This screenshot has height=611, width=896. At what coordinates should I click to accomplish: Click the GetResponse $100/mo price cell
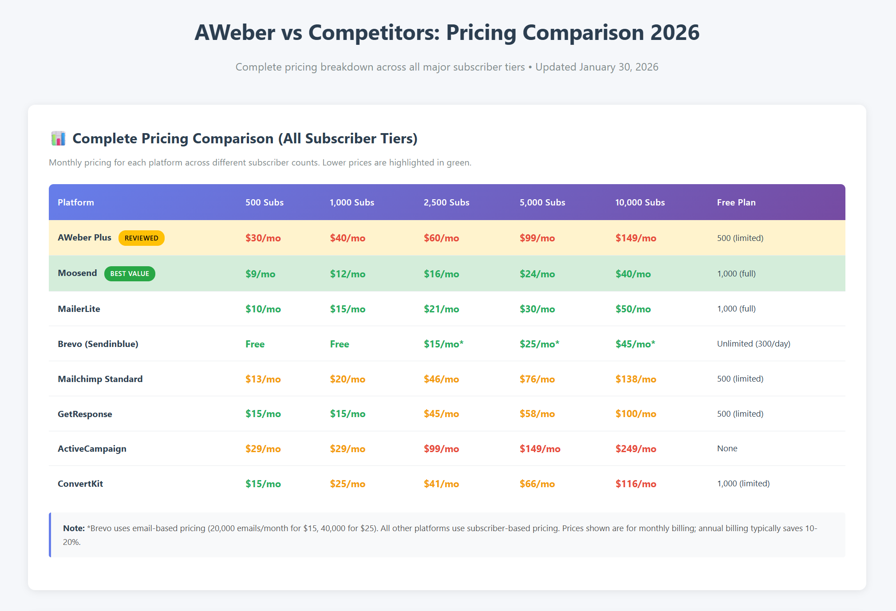click(635, 414)
